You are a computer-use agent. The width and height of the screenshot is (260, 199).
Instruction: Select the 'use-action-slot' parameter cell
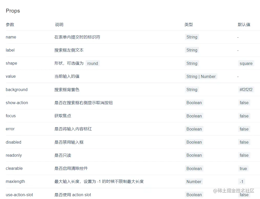[19, 195]
